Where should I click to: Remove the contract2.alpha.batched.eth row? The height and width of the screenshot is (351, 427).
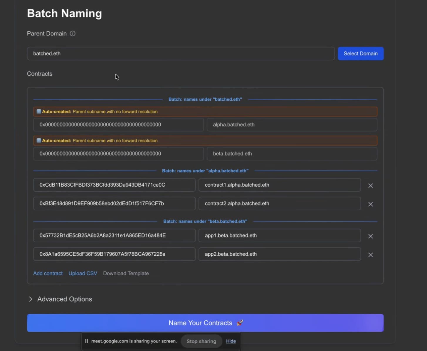[370, 204]
